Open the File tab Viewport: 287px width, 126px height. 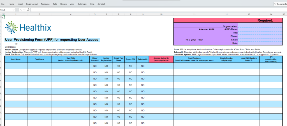click(x=3, y=4)
